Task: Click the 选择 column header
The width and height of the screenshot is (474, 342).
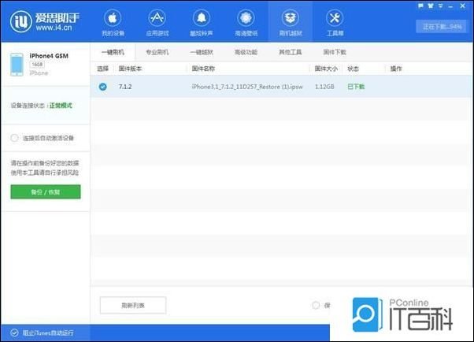Action: [103, 69]
